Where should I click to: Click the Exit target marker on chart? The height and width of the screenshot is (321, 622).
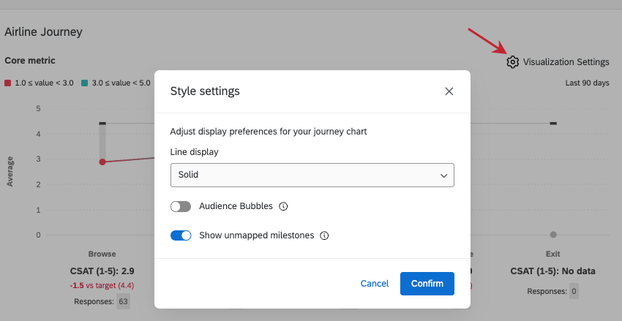(x=553, y=124)
